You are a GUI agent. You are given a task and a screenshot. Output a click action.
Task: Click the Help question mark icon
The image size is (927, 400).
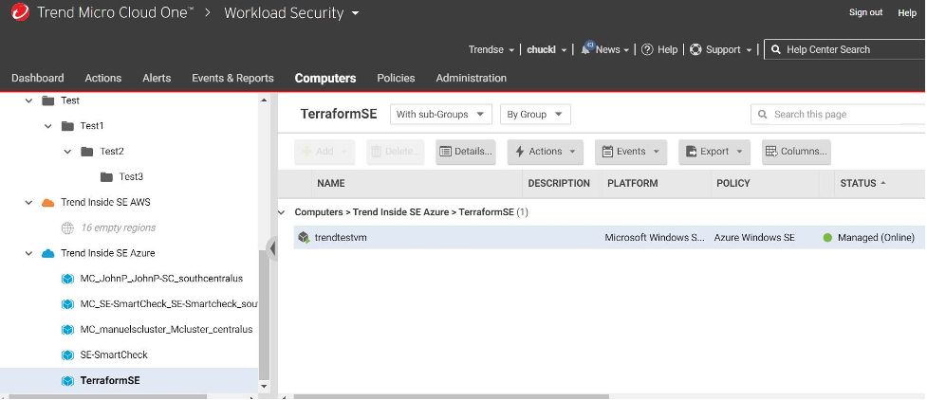pos(647,49)
